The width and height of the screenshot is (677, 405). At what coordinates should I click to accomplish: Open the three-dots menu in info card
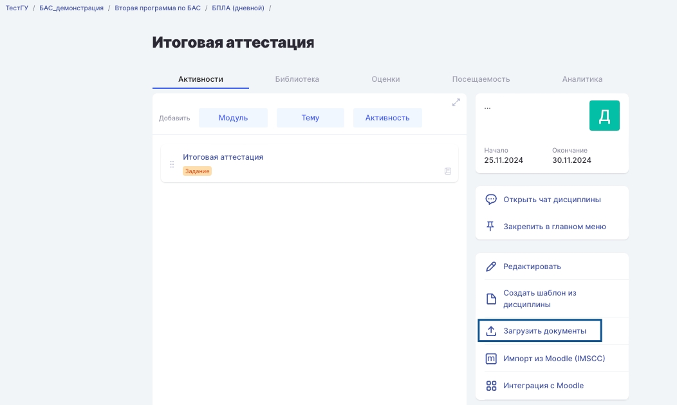pos(487,108)
